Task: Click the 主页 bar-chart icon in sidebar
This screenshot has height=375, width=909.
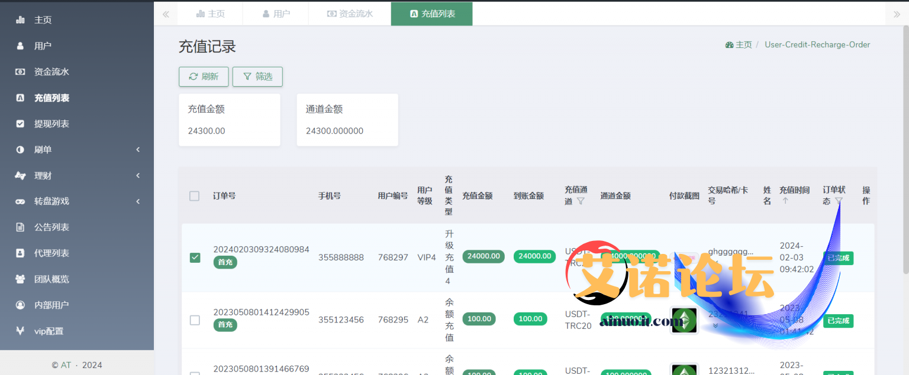Action: (20, 19)
